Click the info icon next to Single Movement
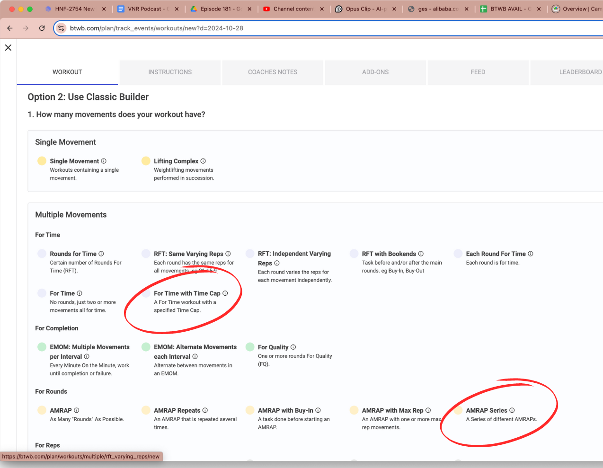The image size is (603, 468). point(104,161)
